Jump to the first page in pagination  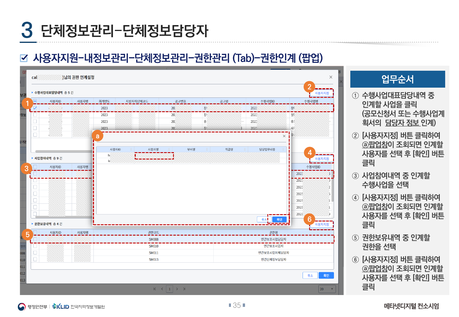(154, 289)
